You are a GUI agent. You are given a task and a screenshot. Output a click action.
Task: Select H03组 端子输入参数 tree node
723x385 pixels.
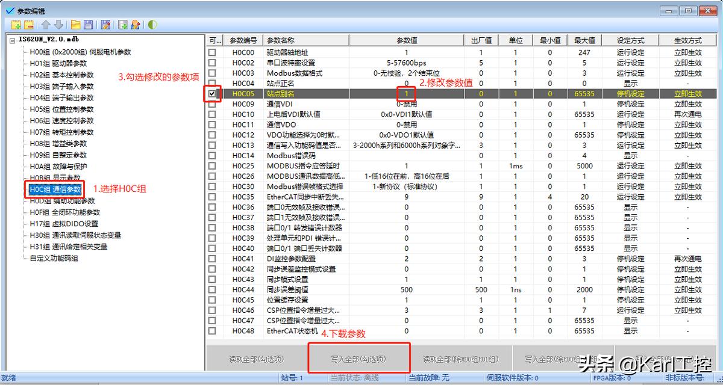pos(62,86)
